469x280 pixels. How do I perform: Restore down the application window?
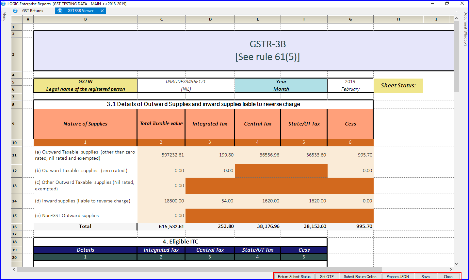(447, 4)
